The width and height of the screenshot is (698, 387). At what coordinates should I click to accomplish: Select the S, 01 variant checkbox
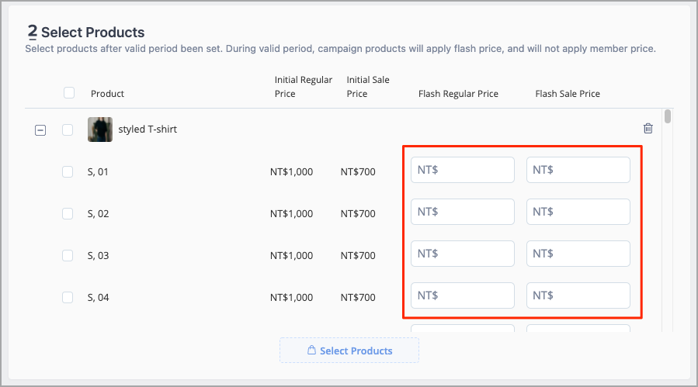tap(68, 171)
